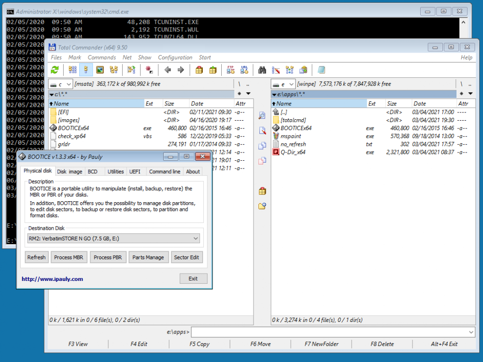The image size is (483, 362).
Task: Open file search with the binoculars icon
Action: [262, 70]
